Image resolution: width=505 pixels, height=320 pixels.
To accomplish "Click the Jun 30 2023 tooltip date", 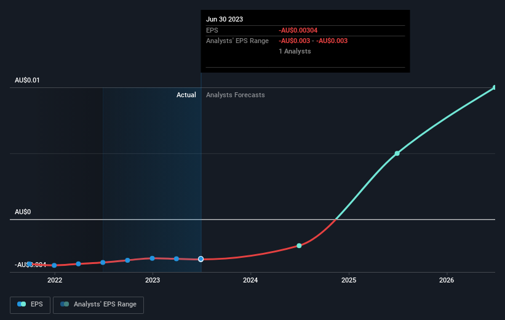I will pos(225,19).
